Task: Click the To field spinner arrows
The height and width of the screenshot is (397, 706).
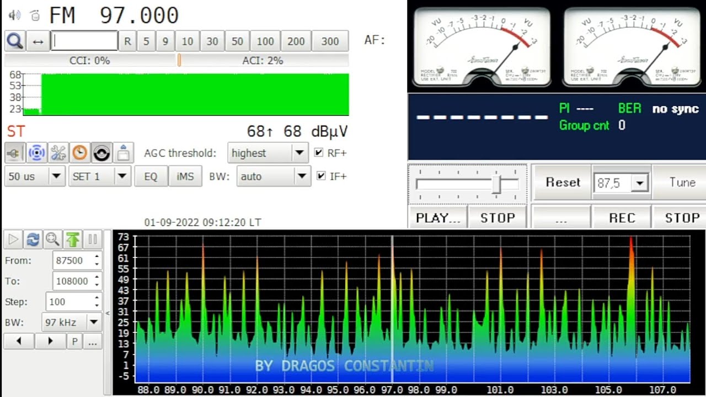Action: click(x=97, y=281)
